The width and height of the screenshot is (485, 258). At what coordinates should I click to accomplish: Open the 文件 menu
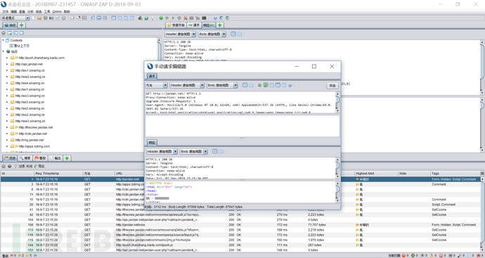point(5,11)
